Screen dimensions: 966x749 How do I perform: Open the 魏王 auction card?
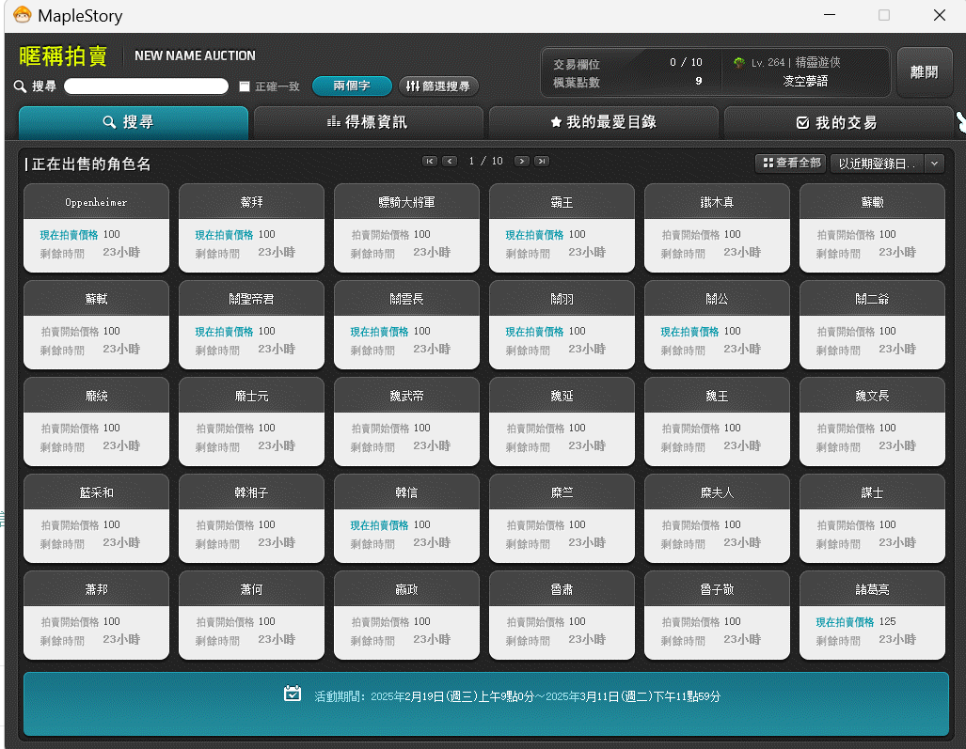717,422
